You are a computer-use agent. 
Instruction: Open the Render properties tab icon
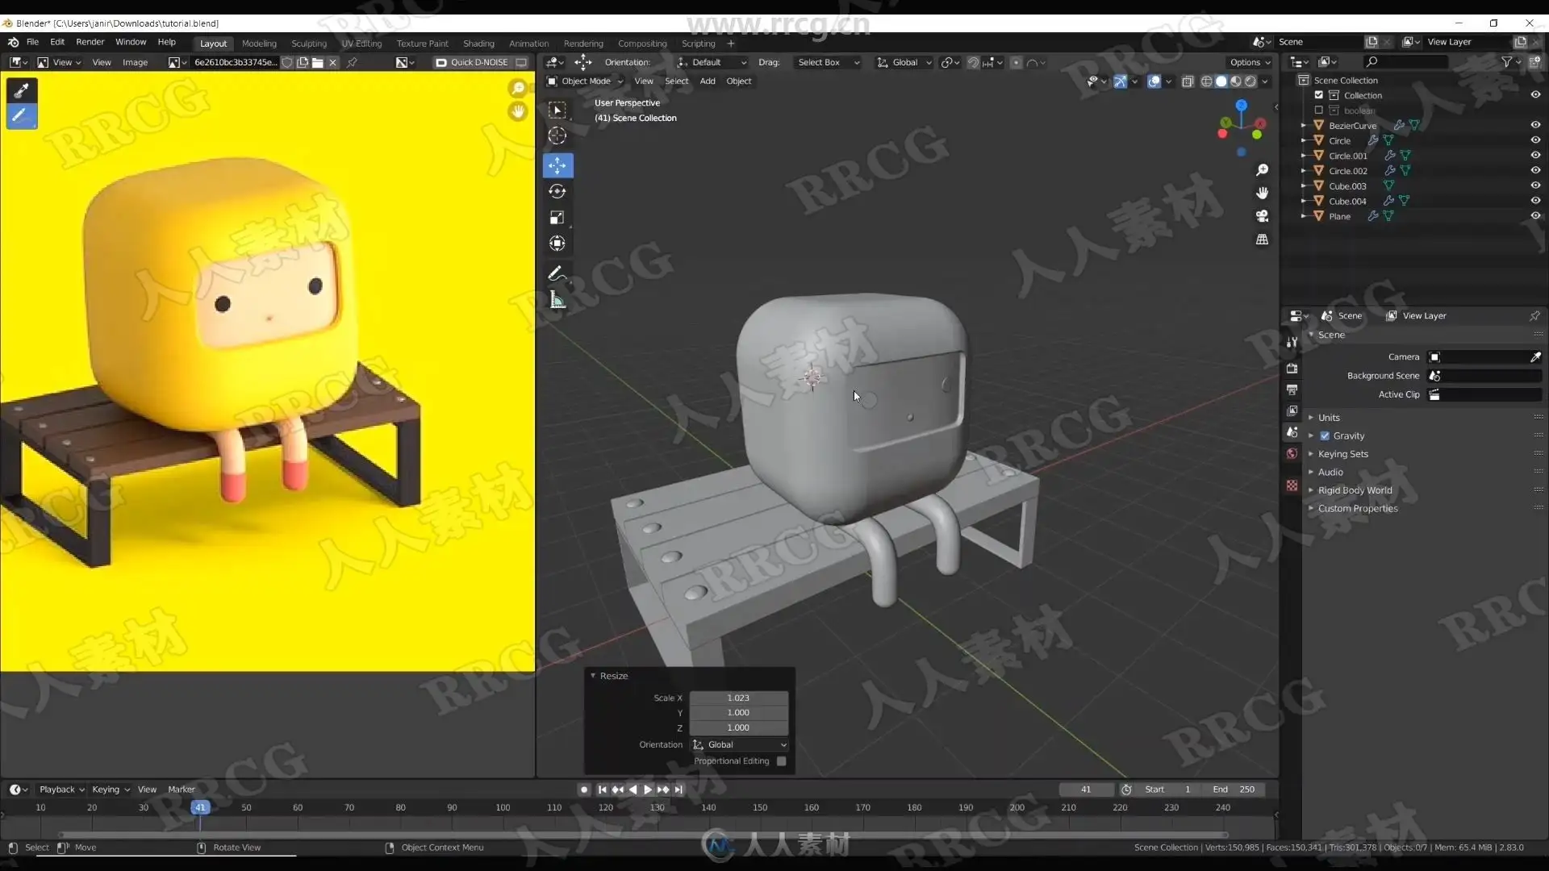click(1292, 369)
